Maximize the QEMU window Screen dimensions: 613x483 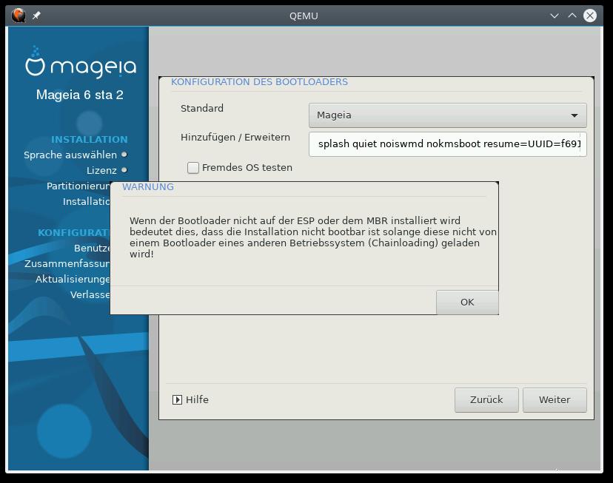[572, 16]
